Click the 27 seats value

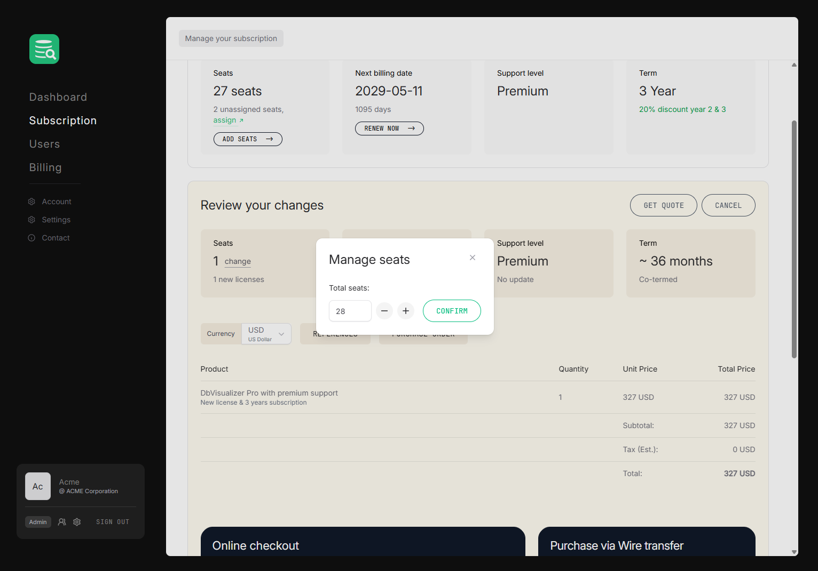pos(238,91)
